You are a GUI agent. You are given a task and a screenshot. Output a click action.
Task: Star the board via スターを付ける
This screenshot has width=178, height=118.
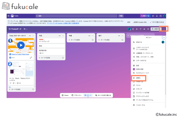(x=141, y=60)
